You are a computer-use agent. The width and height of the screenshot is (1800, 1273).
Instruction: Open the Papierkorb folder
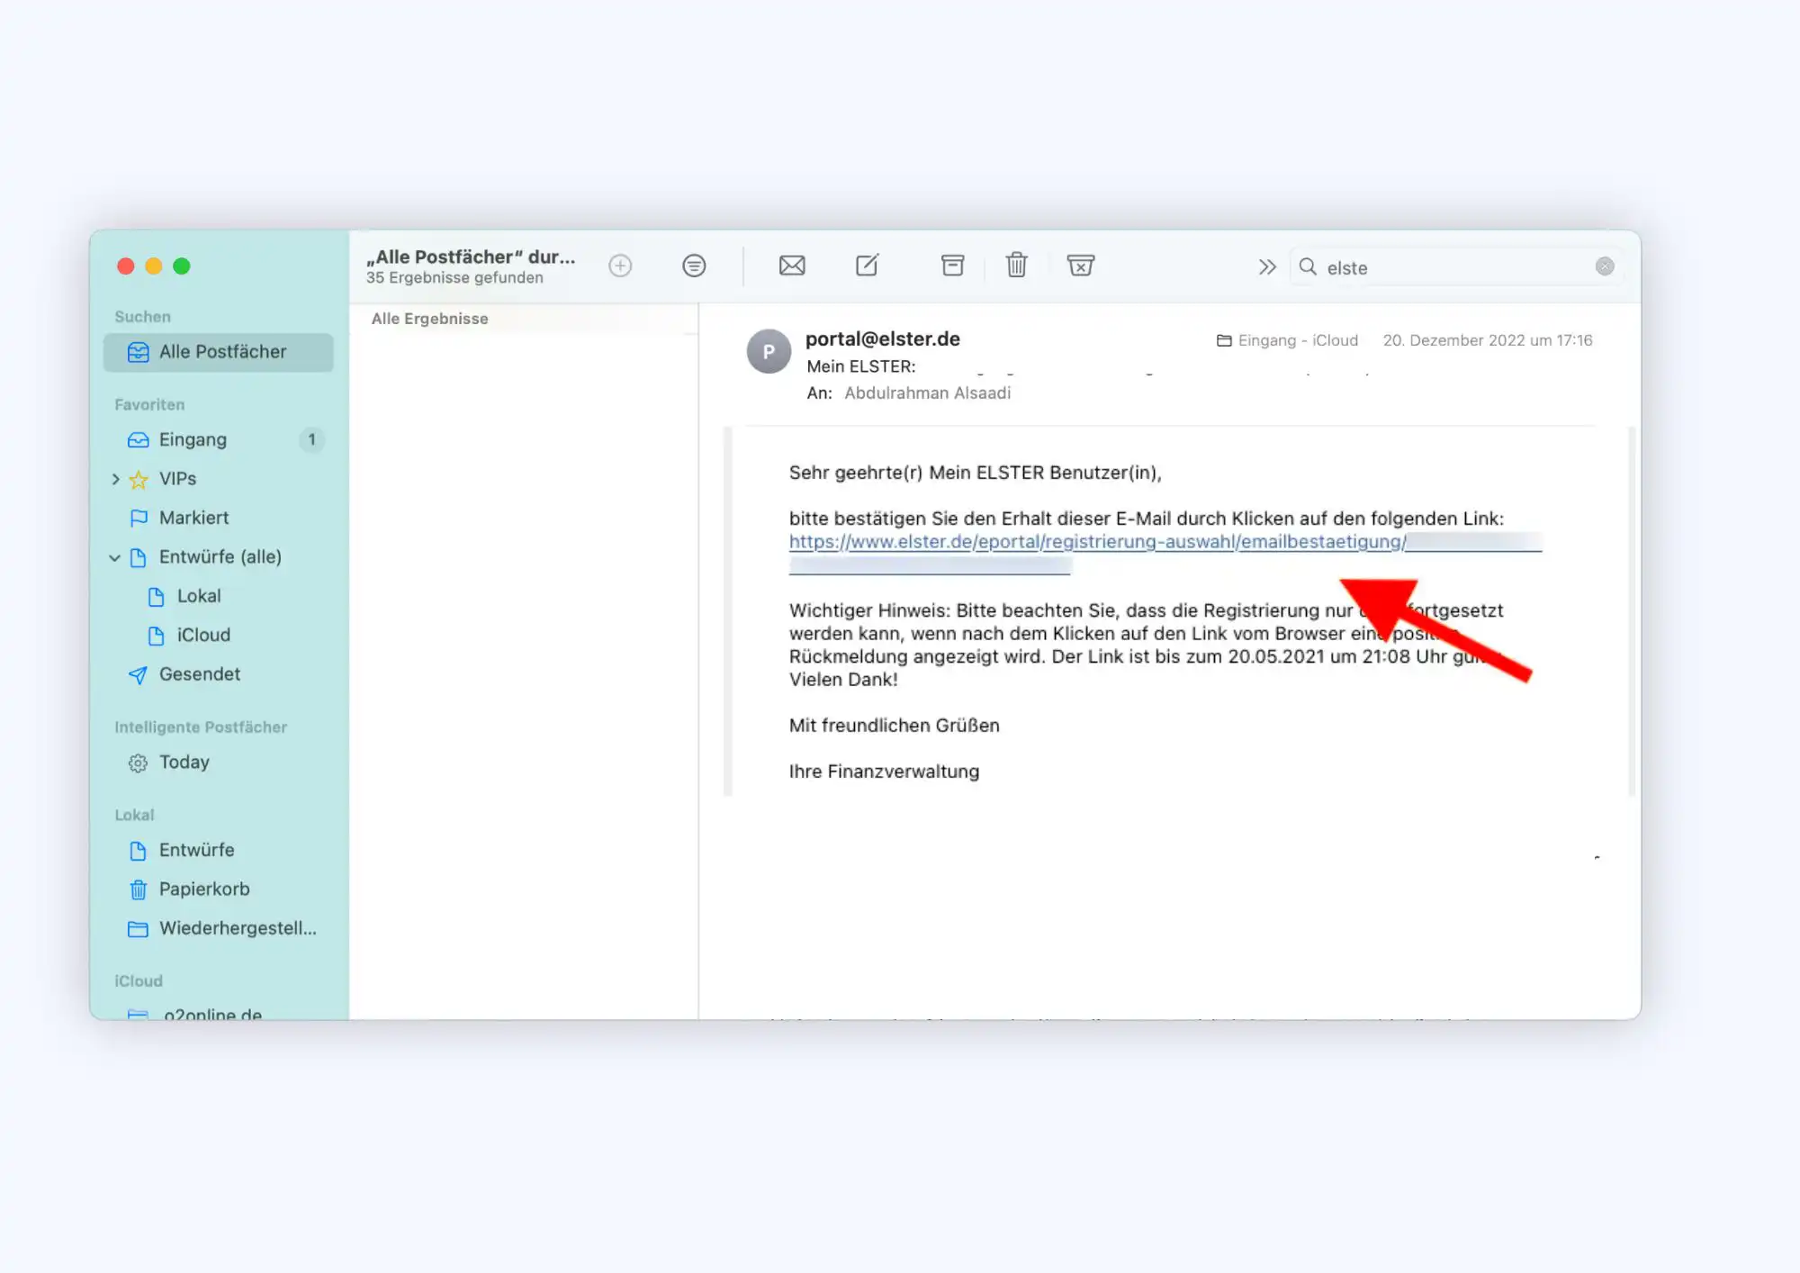pos(203,889)
